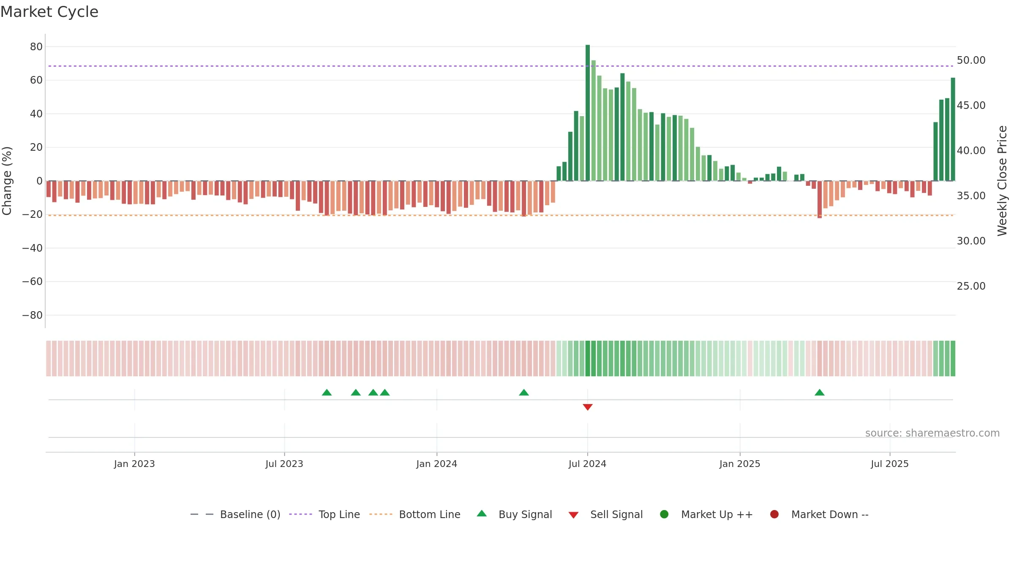1014x570 pixels.
Task: Click the red Market Down -- legend dot
Action: tap(774, 514)
